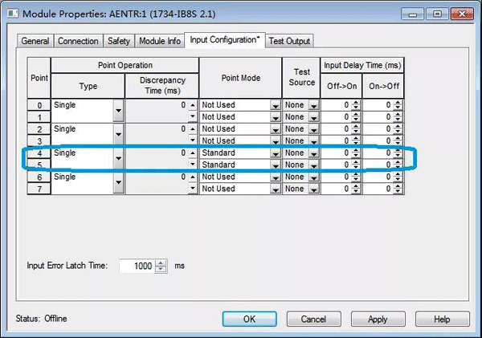Image resolution: width=482 pixels, height=338 pixels.
Task: Open the Connection tab
Action: click(79, 41)
